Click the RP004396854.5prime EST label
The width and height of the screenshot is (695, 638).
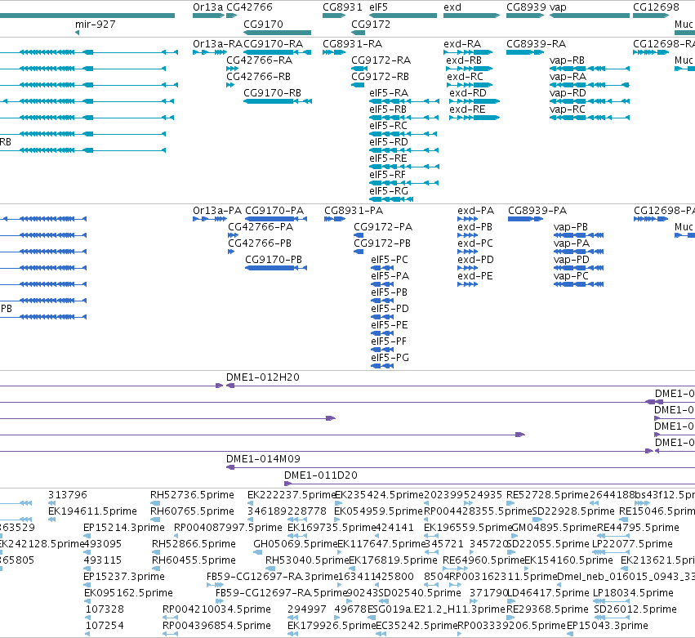click(216, 626)
